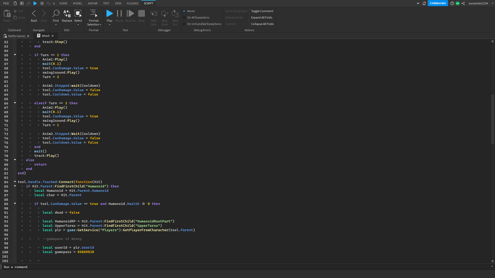Collapse the fold at line 85

tap(15, 186)
